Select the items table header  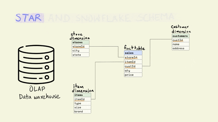[x=82, y=95]
